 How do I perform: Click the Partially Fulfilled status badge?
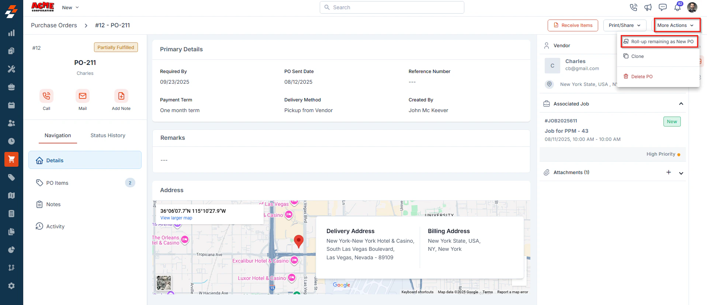click(x=116, y=48)
